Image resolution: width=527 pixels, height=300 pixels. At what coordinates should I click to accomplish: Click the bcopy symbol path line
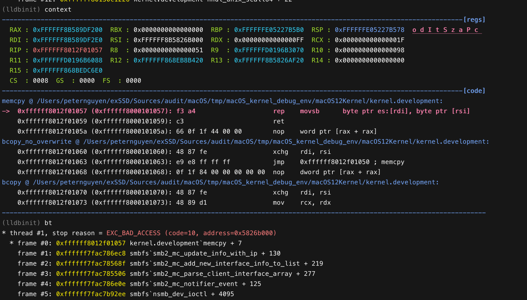[x=220, y=182]
